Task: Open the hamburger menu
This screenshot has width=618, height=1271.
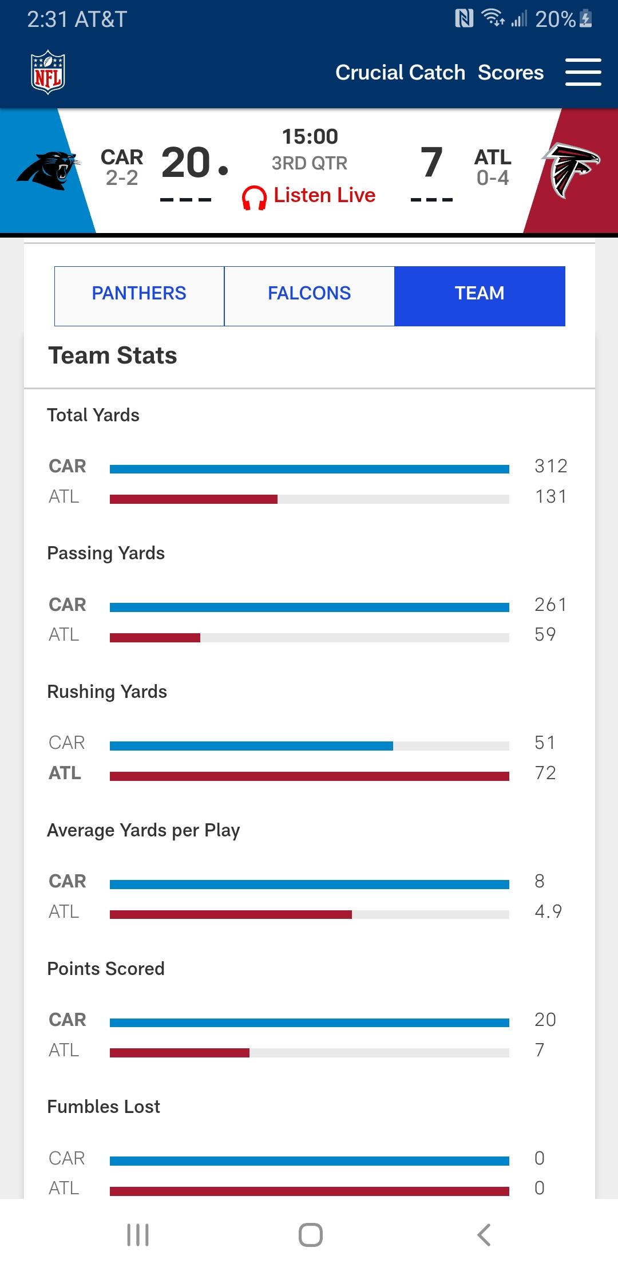Action: (583, 72)
